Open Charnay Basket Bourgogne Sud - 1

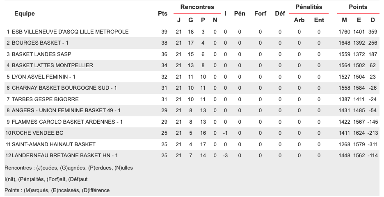[64, 88]
